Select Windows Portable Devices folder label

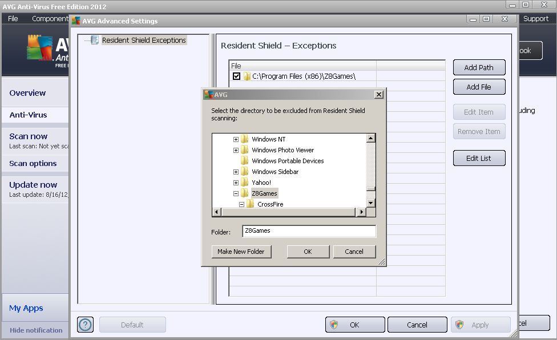[288, 161]
